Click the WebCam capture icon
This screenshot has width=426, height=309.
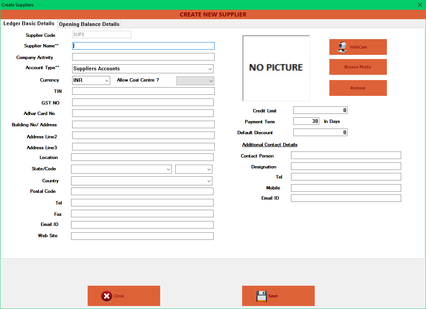pyautogui.click(x=341, y=47)
